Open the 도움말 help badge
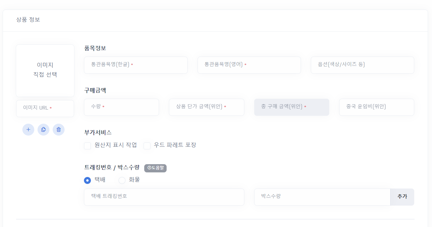This screenshot has width=432, height=227. pos(155,168)
